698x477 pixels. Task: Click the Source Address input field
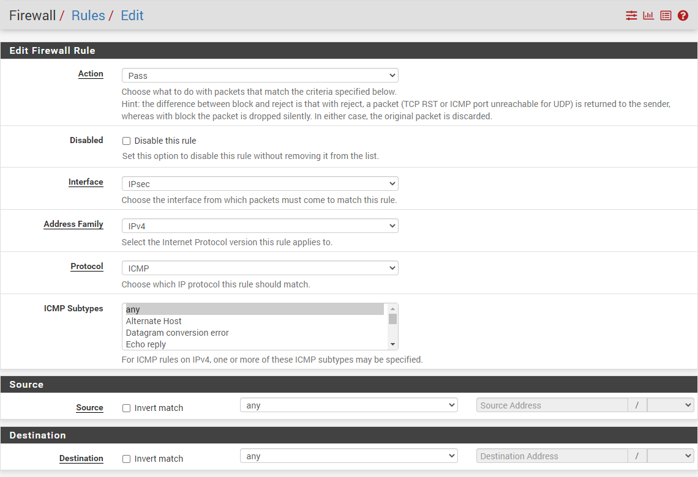(551, 405)
